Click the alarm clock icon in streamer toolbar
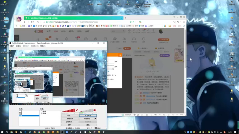 point(105,39)
